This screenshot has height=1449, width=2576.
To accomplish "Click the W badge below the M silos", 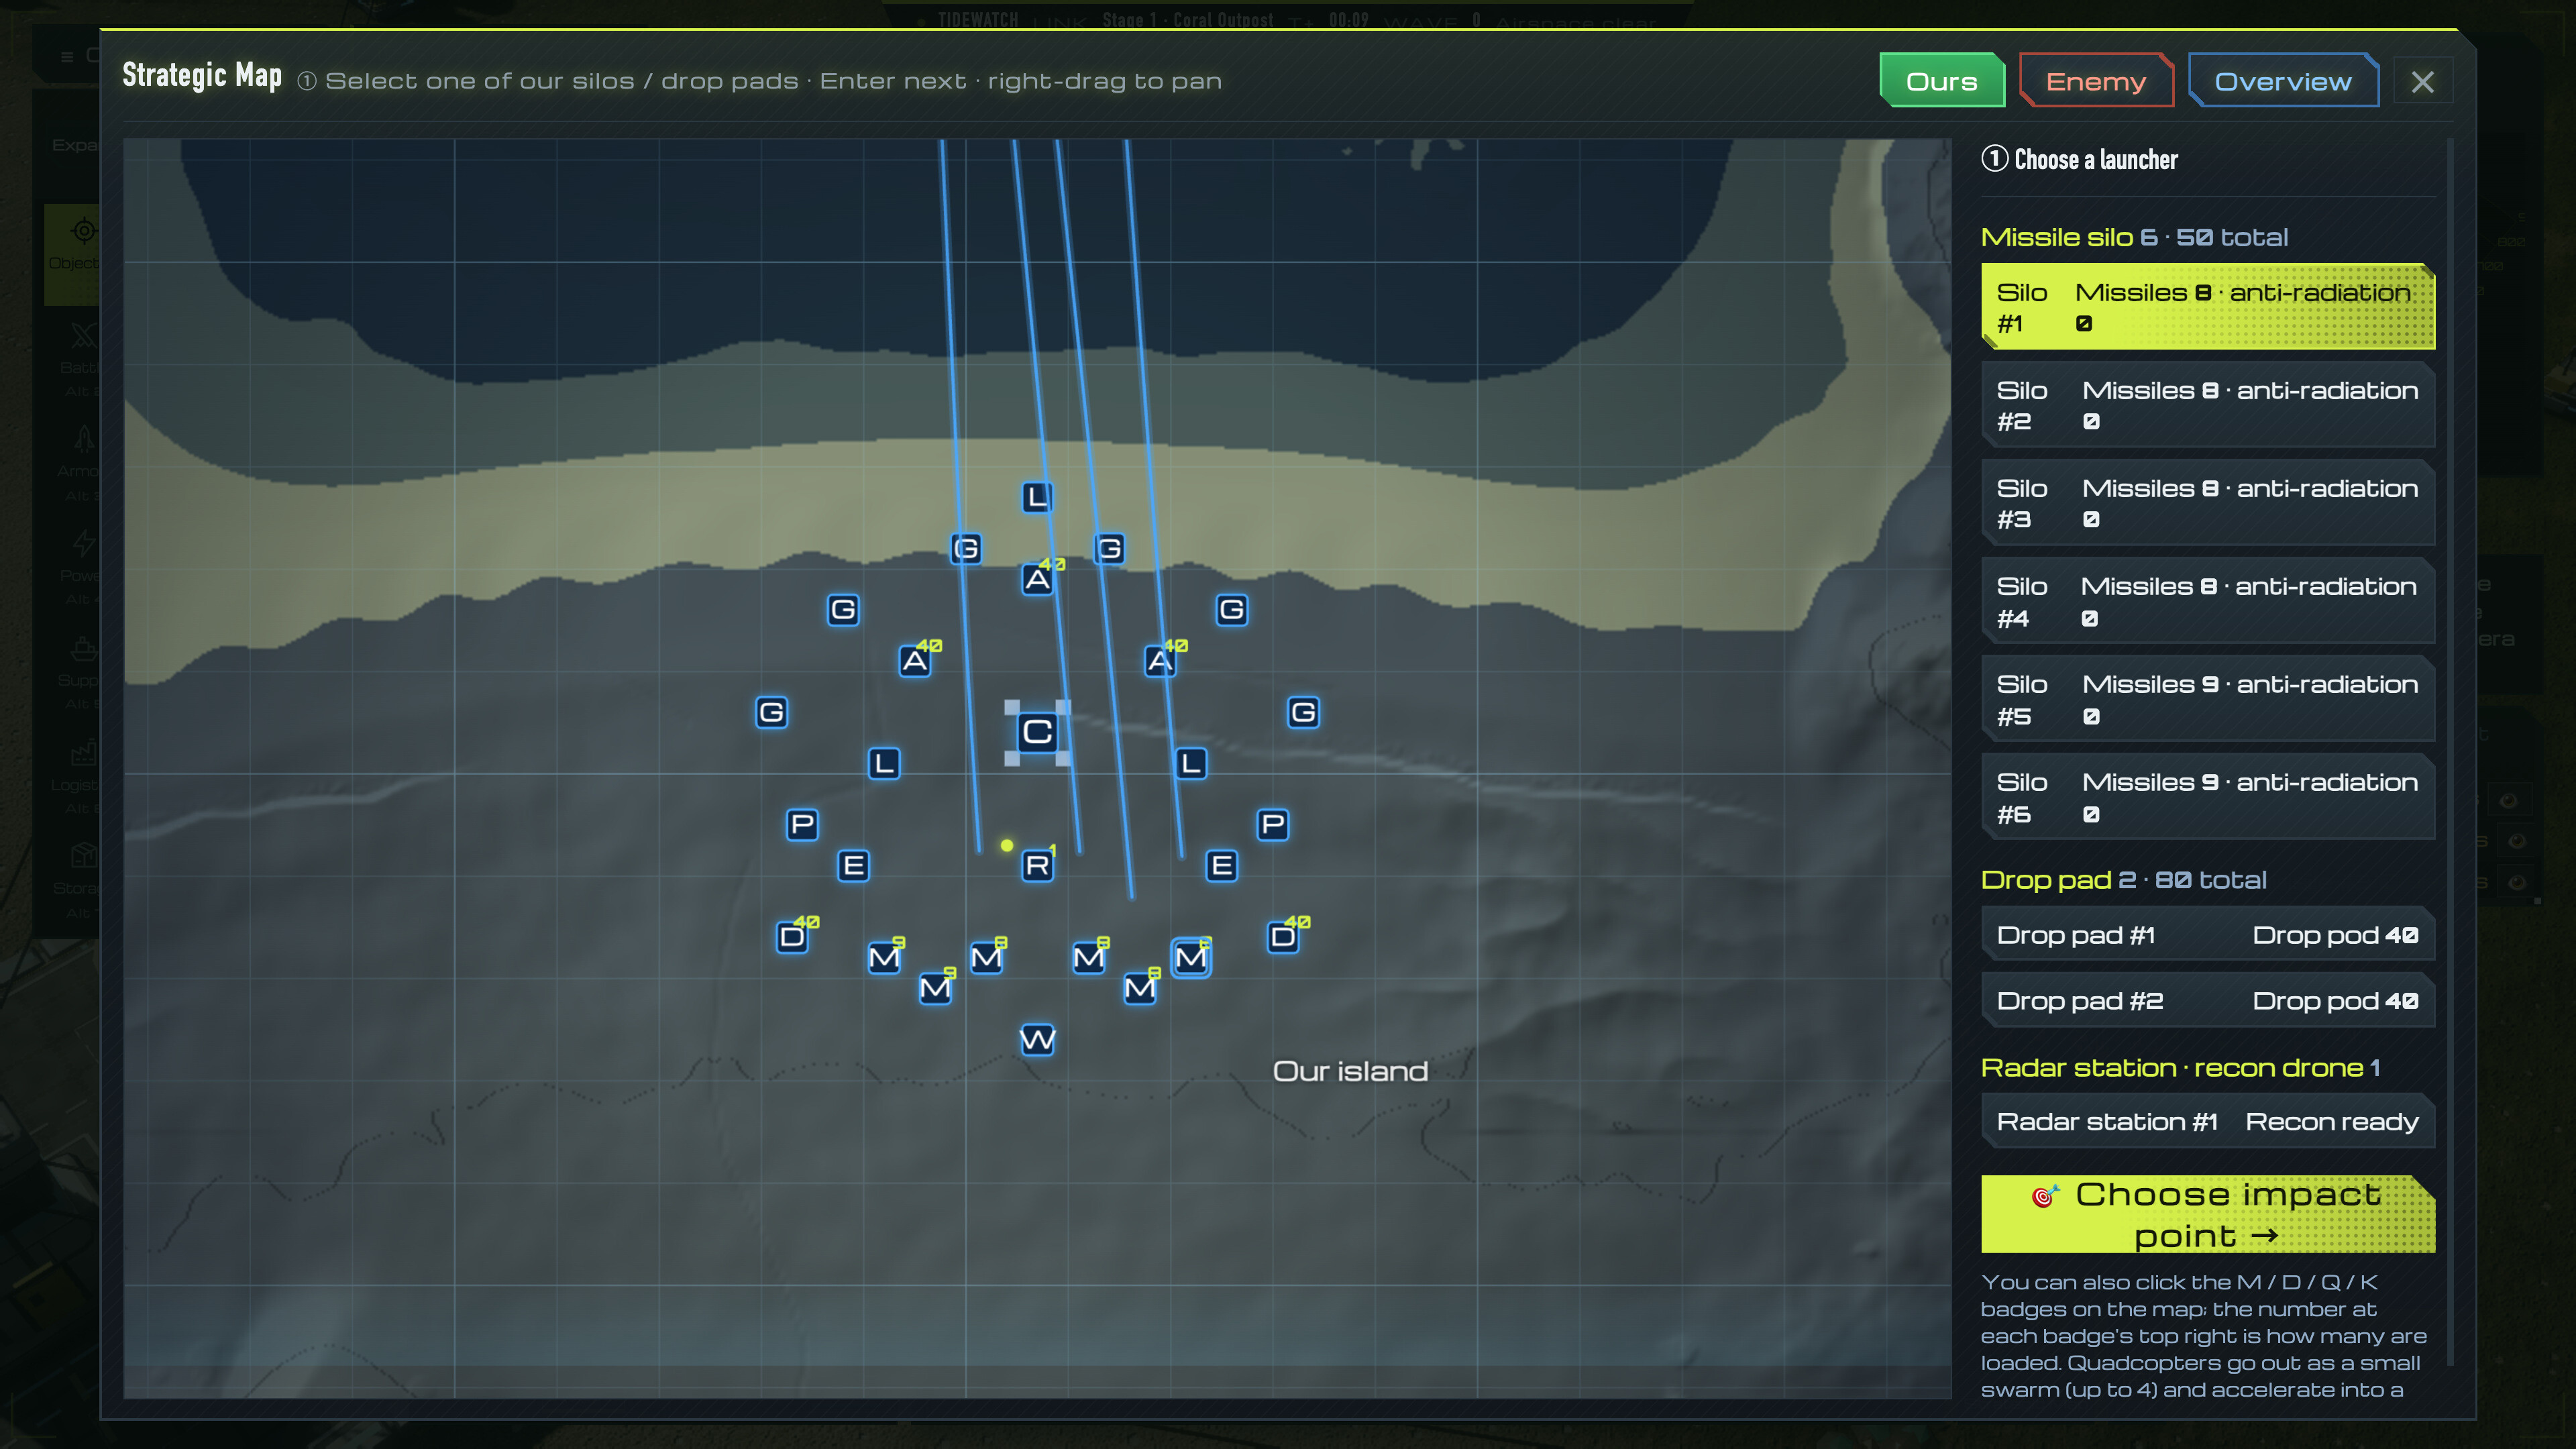I will (x=1037, y=1040).
